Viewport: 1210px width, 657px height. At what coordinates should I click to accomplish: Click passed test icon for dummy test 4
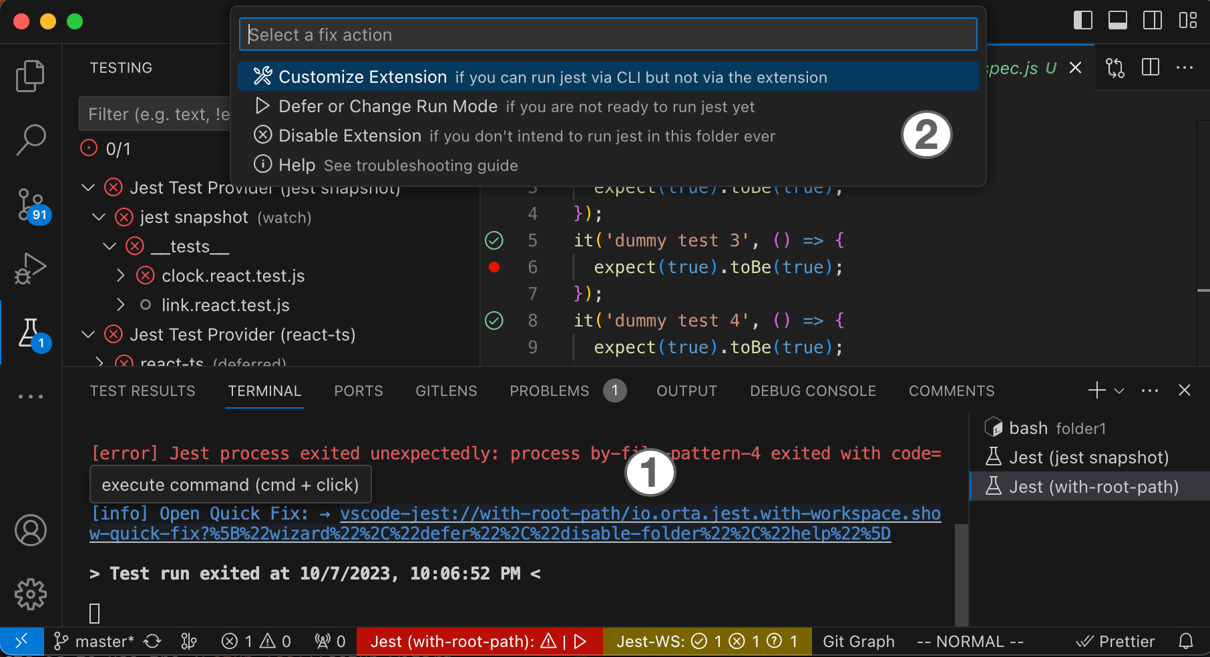click(494, 320)
